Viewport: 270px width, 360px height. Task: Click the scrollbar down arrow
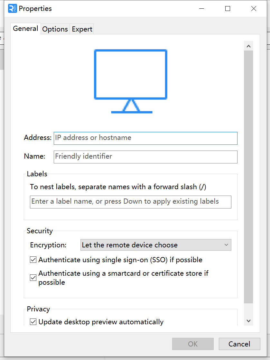coord(248,321)
